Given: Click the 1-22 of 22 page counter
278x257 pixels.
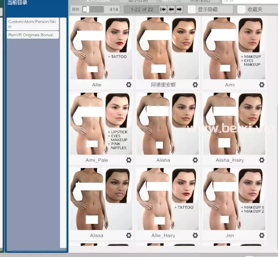Looking at the screenshot, I should pyautogui.click(x=142, y=9).
